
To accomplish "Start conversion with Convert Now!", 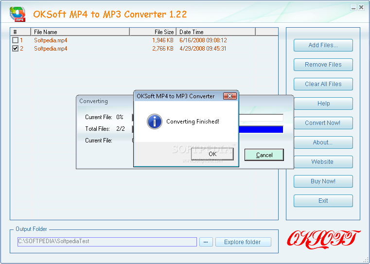I will click(323, 123).
